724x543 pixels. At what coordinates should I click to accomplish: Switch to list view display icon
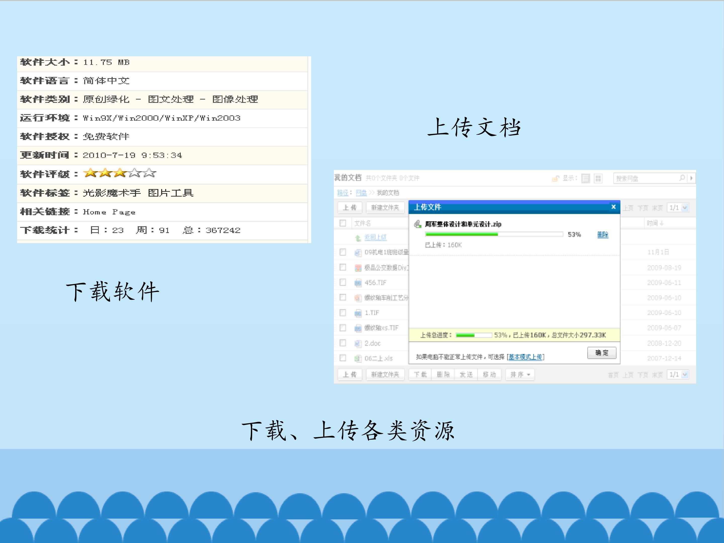[585, 178]
